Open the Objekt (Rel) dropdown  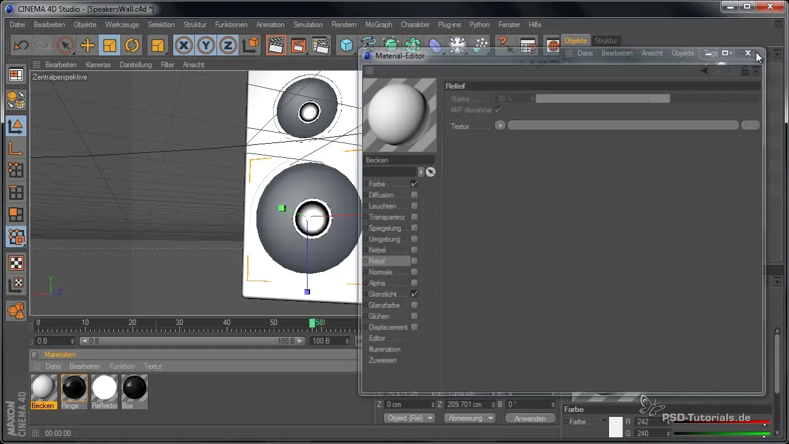[409, 418]
